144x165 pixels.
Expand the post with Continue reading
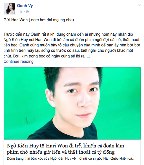coord(18,61)
